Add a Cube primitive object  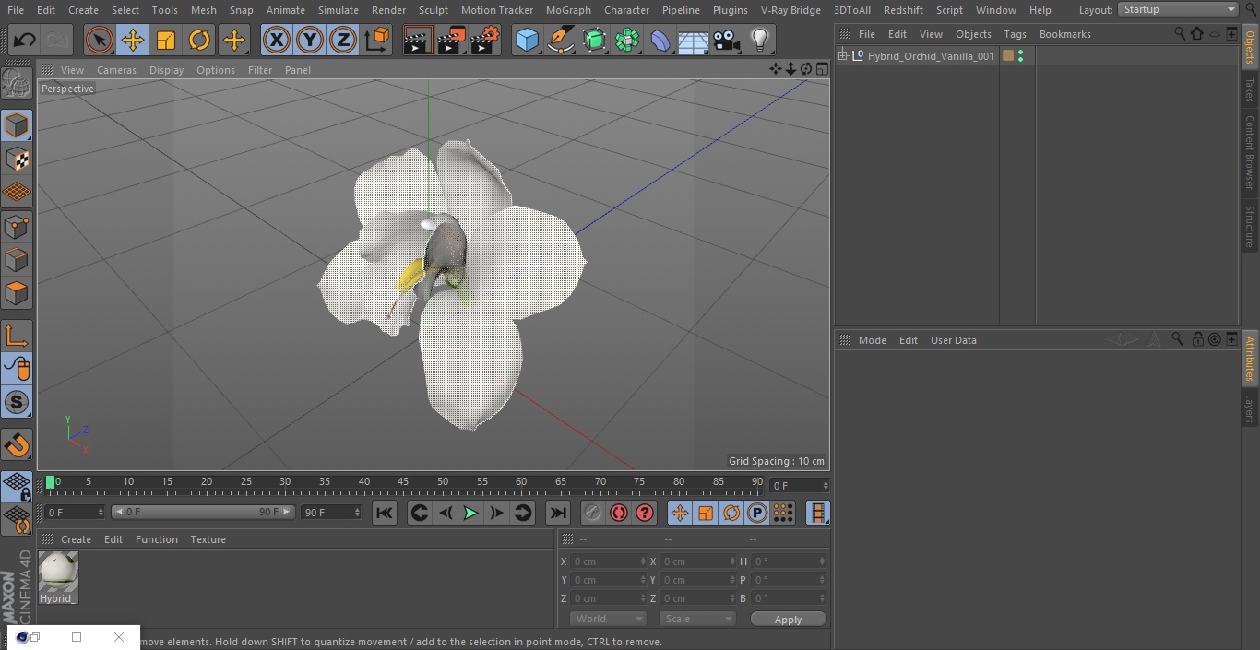click(x=527, y=41)
